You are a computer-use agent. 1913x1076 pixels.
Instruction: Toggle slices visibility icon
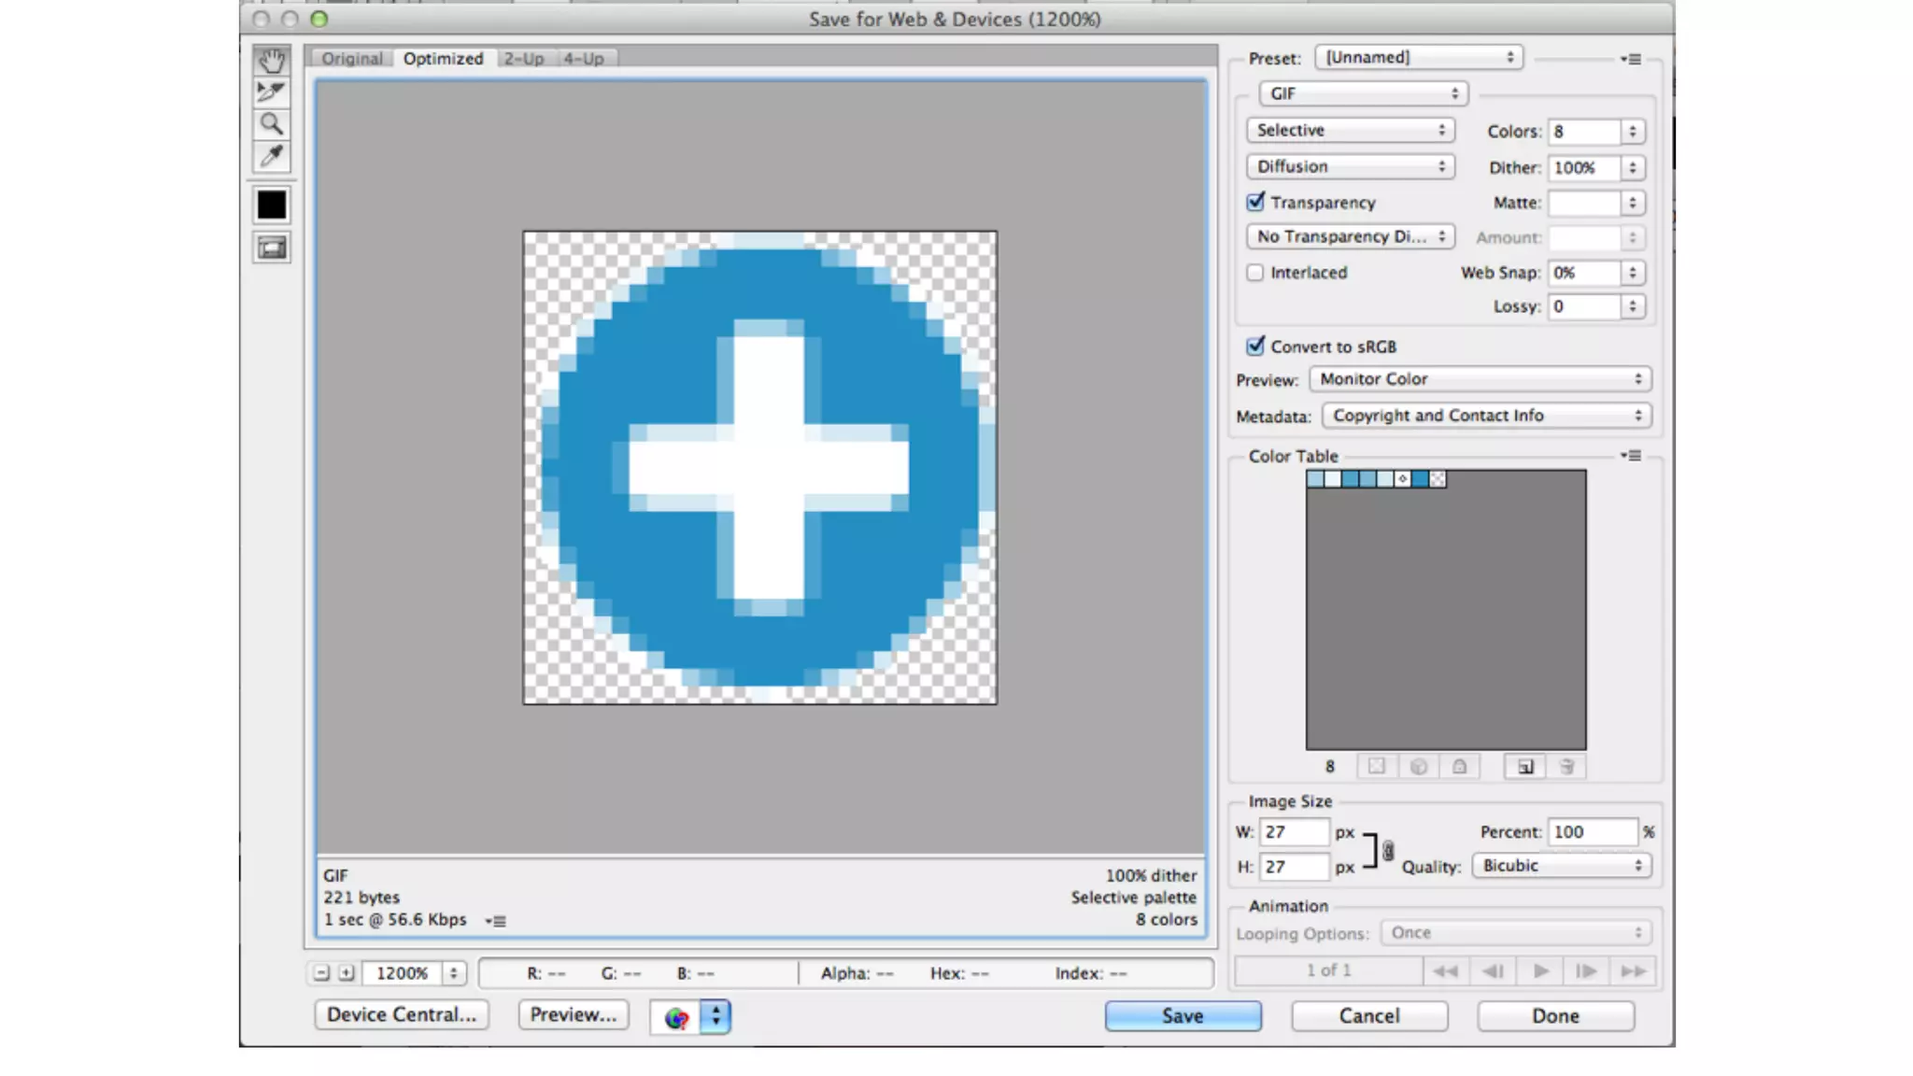tap(272, 248)
